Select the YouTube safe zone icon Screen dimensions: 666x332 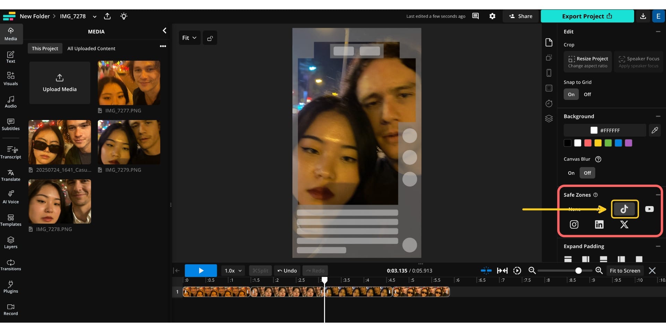pyautogui.click(x=649, y=209)
